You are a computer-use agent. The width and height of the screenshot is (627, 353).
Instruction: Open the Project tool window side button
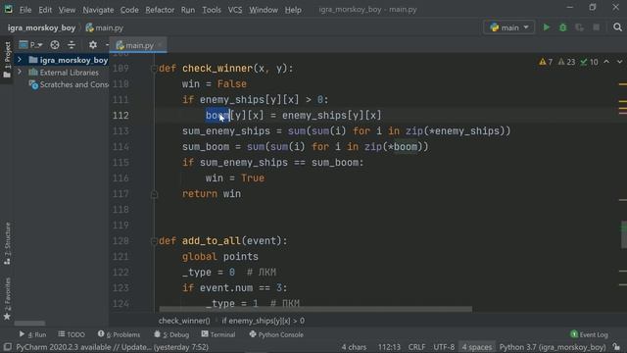pos(7,59)
